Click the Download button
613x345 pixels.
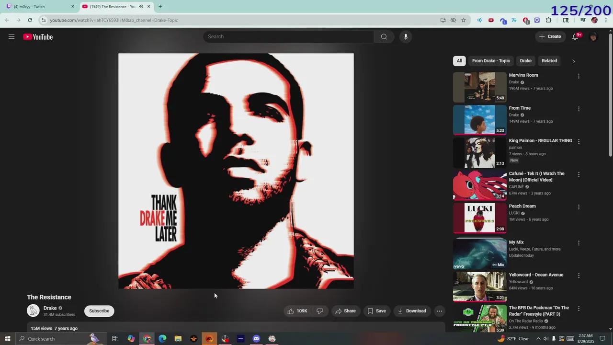[412, 311]
